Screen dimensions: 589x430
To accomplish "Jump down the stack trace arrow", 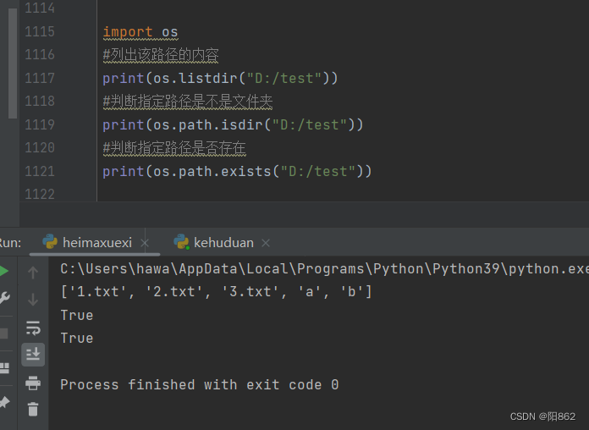I will point(33,299).
